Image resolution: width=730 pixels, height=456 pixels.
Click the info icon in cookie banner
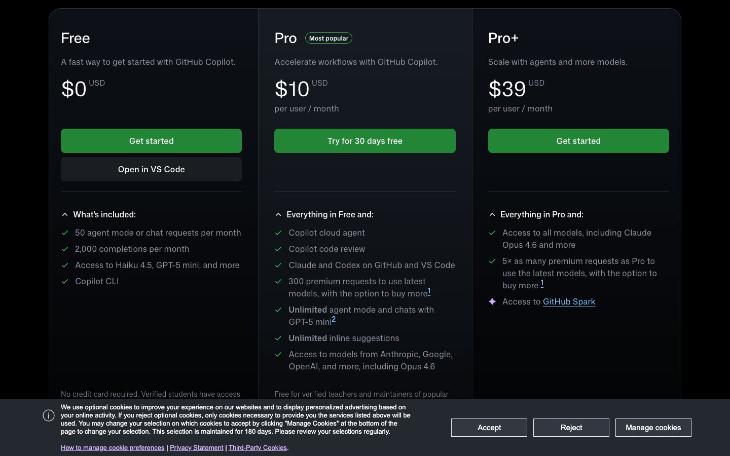pos(49,416)
